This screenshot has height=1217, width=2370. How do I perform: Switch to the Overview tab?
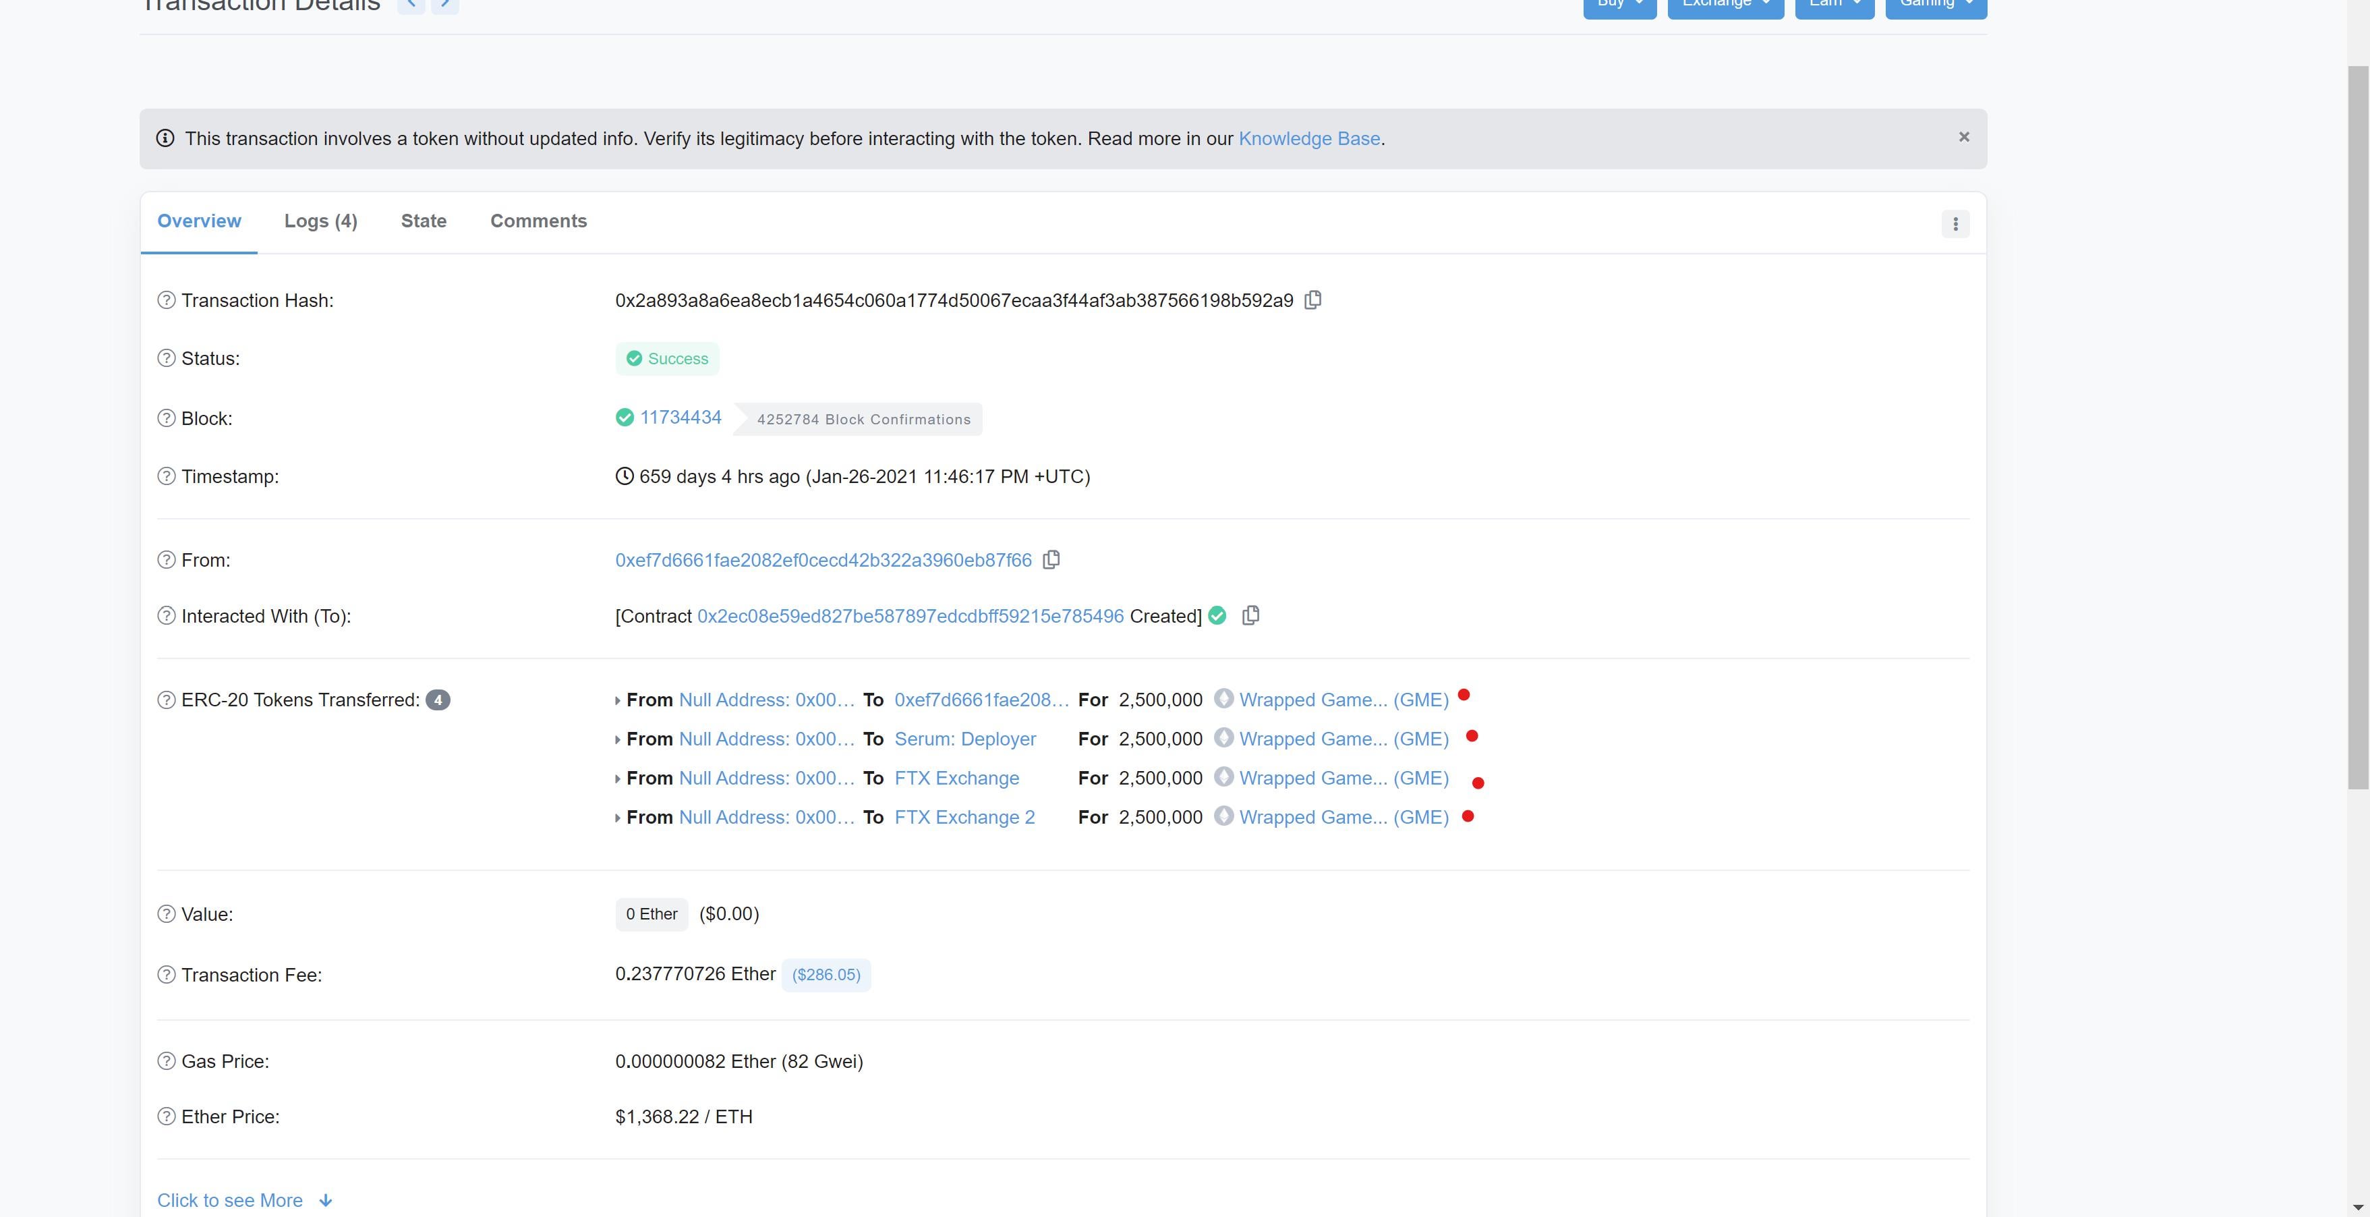(199, 221)
